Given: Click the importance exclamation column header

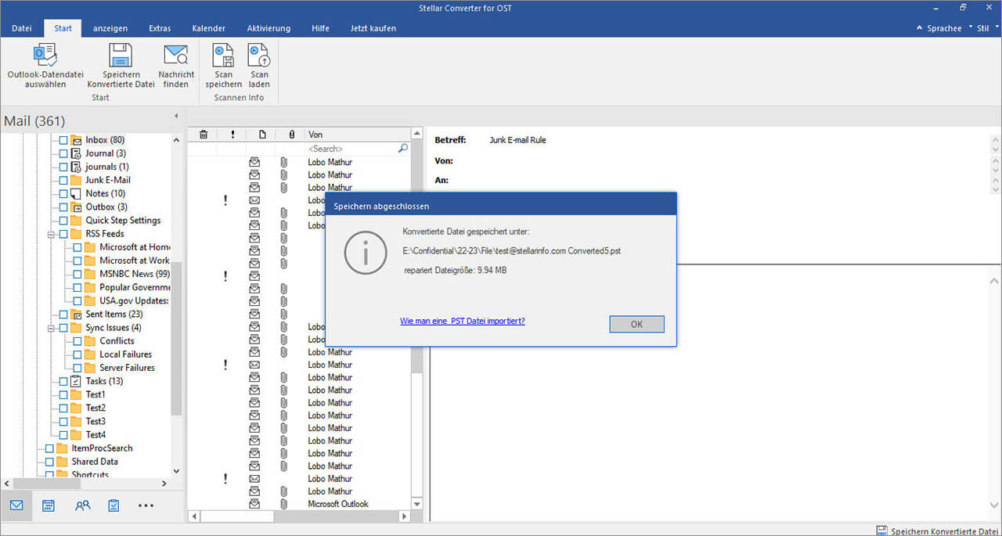Looking at the screenshot, I should coord(232,135).
